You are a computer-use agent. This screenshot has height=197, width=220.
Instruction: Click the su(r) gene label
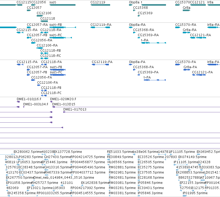pyautogui.click(x=53, y=2)
